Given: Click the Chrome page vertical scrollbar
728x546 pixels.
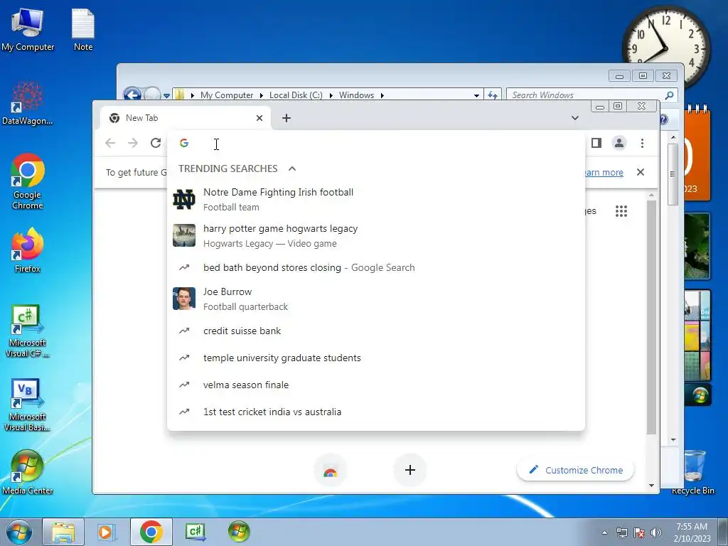Looking at the screenshot, I should (x=651, y=317).
